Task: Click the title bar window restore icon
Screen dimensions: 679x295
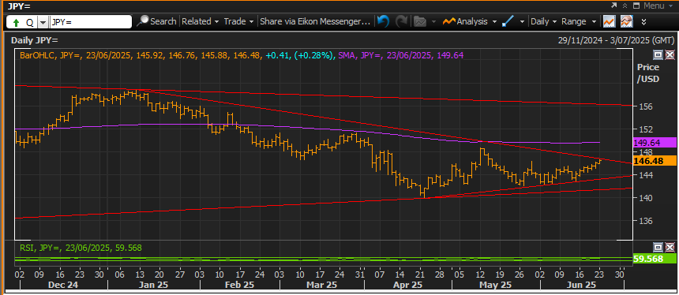Action: (x=636, y=6)
